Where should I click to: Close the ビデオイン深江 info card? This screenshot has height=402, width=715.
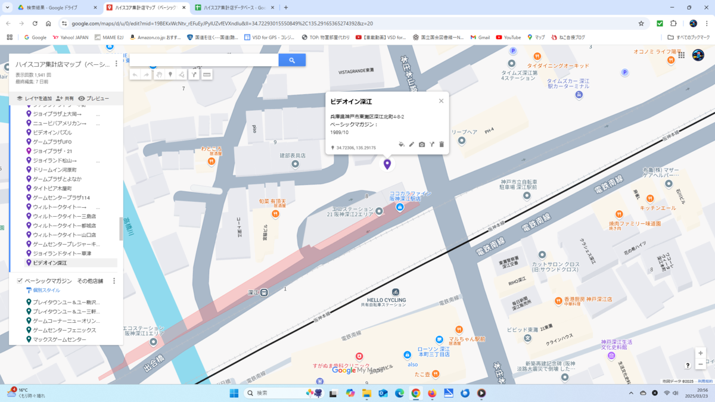click(441, 101)
